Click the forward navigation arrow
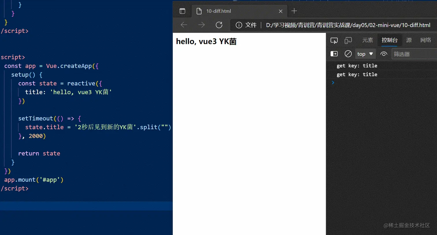The image size is (437, 235). pyautogui.click(x=201, y=25)
